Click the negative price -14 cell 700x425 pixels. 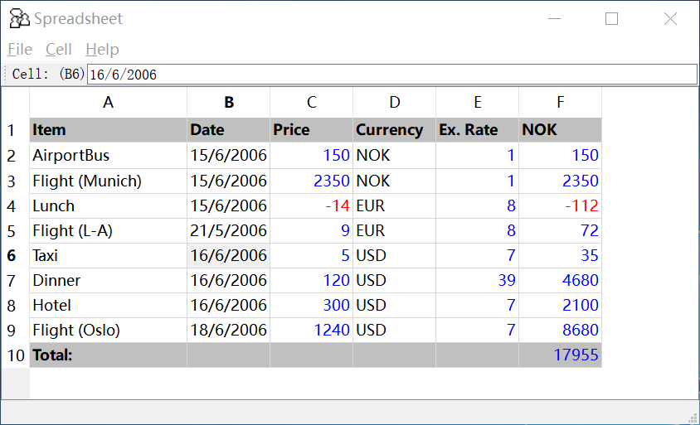(312, 206)
